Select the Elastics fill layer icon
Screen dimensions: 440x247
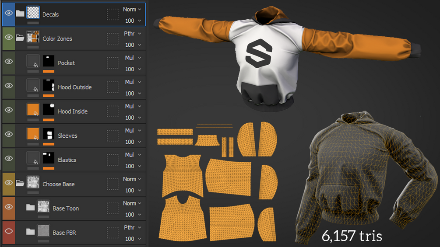(33, 158)
